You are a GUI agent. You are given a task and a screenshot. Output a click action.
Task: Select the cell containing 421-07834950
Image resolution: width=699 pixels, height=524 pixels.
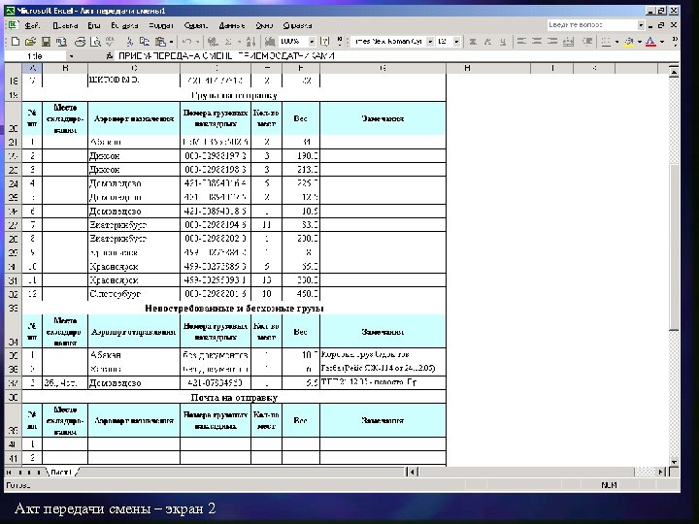coord(216,382)
